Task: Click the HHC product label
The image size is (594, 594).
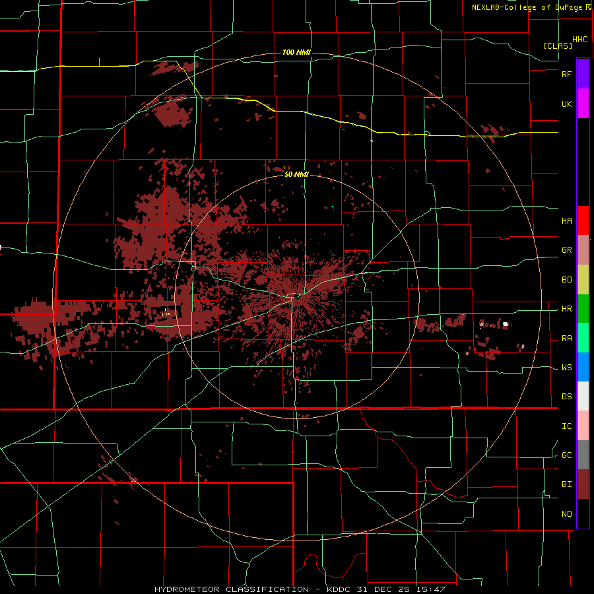Action: coord(579,40)
